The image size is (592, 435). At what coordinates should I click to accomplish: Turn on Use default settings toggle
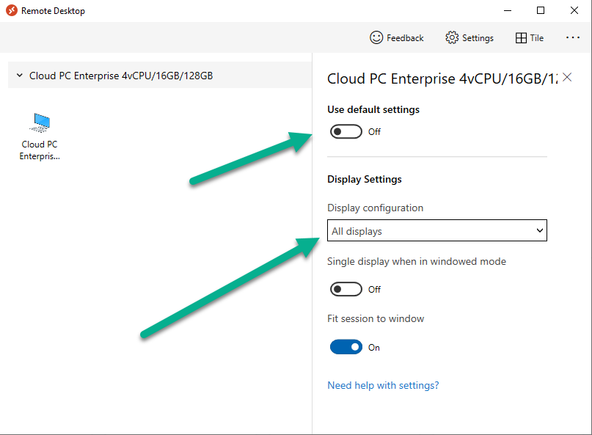click(346, 131)
